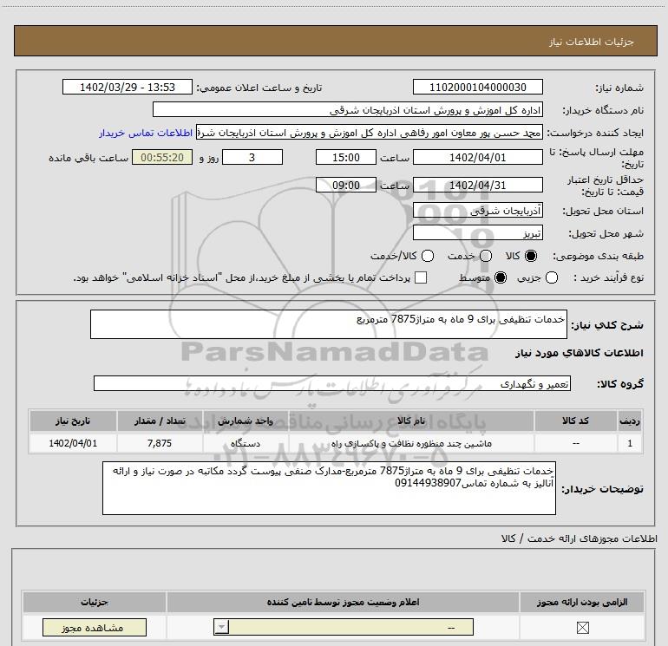Toggle Islamic treasury documents payment checkbox
This screenshot has width=668, height=646.
pos(421,277)
